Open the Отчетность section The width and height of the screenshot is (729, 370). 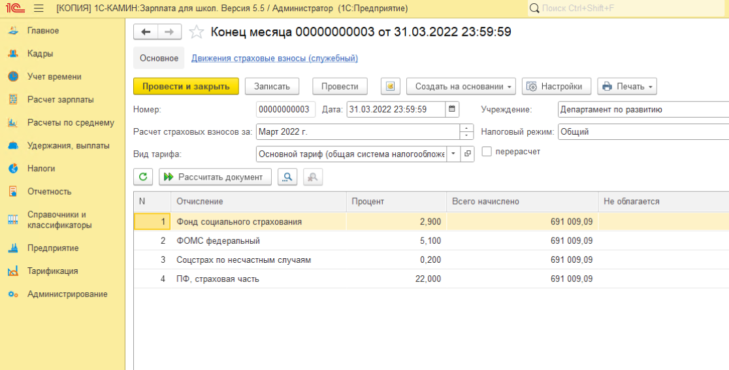coord(49,192)
